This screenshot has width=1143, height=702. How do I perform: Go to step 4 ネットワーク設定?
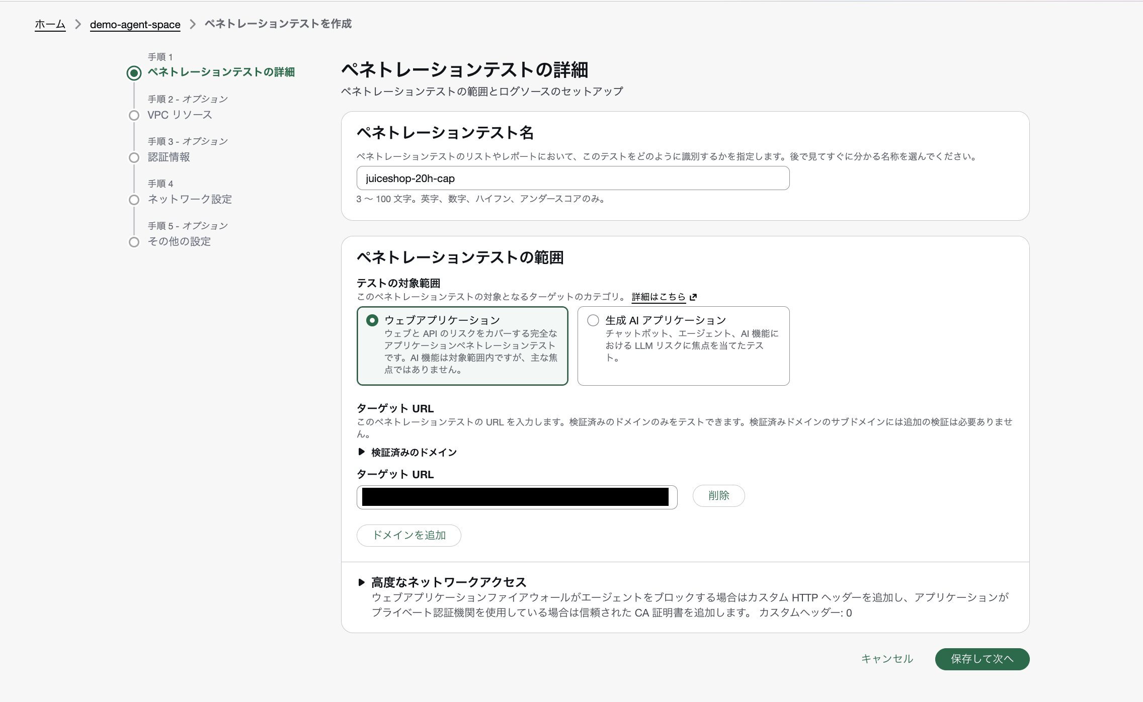tap(190, 199)
